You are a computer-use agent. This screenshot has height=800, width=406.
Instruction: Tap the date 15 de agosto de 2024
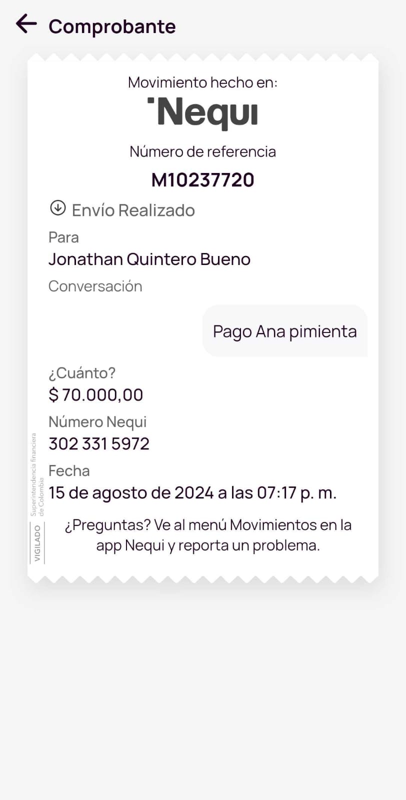tap(192, 493)
